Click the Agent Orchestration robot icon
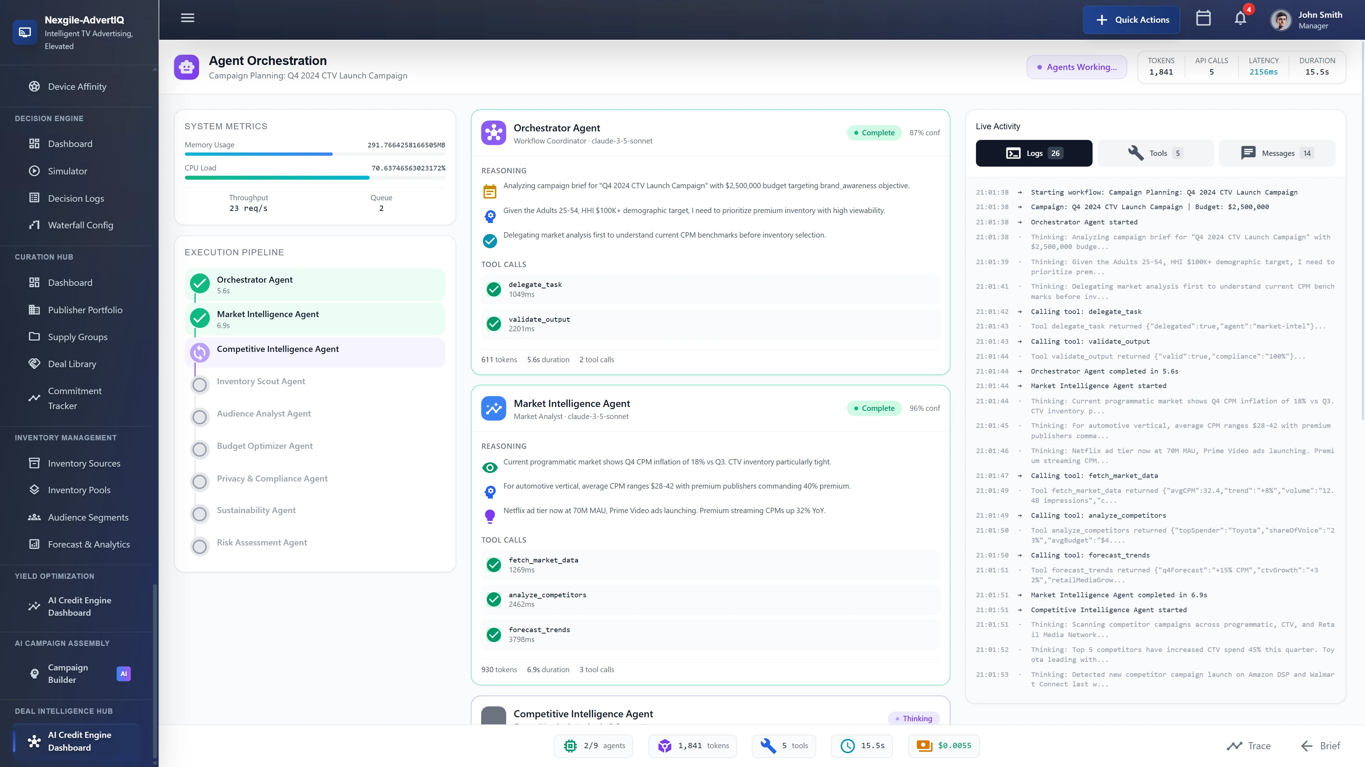Screen dimensions: 1365x767 pos(187,67)
